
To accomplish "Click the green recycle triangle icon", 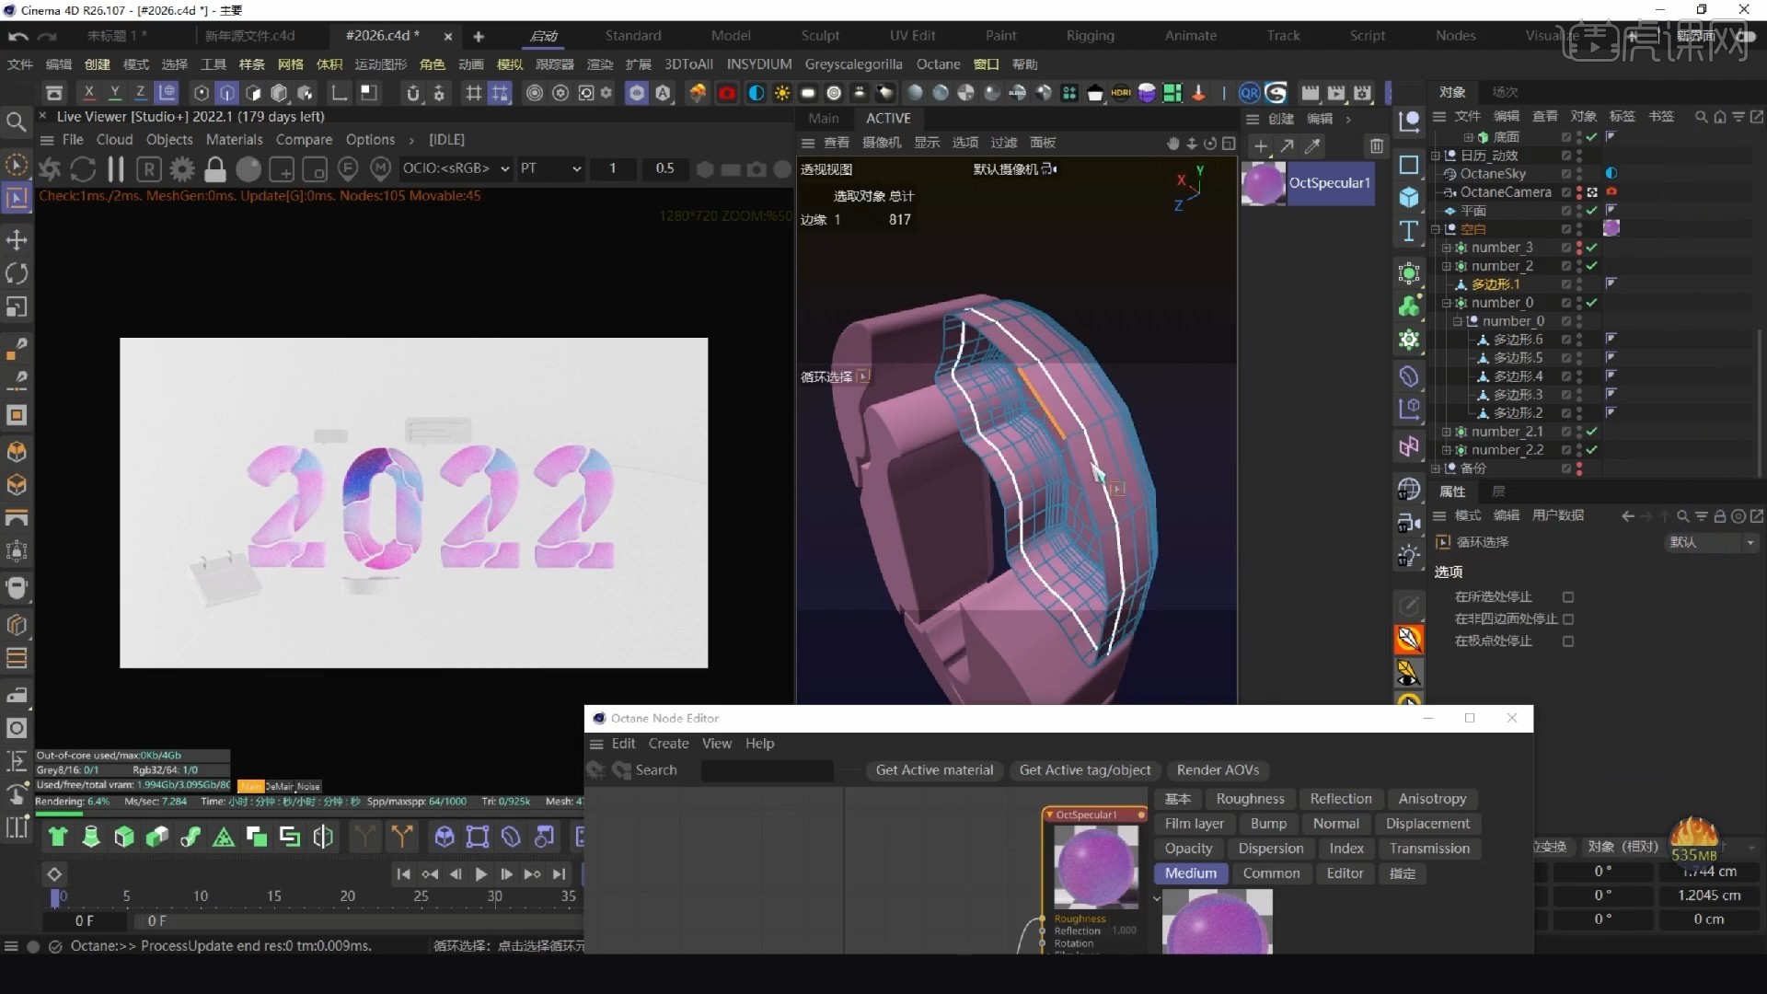I will click(224, 837).
